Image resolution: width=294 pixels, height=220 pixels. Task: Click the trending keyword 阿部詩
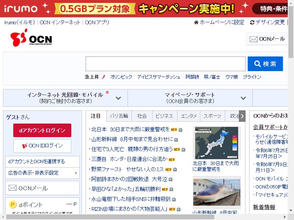192,77
